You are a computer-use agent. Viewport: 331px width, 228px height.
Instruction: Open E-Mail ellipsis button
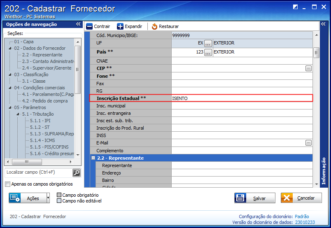(x=308, y=143)
